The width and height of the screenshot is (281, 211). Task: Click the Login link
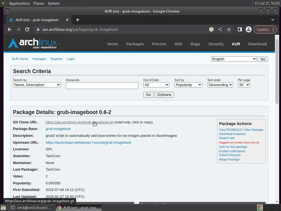click(x=71, y=59)
